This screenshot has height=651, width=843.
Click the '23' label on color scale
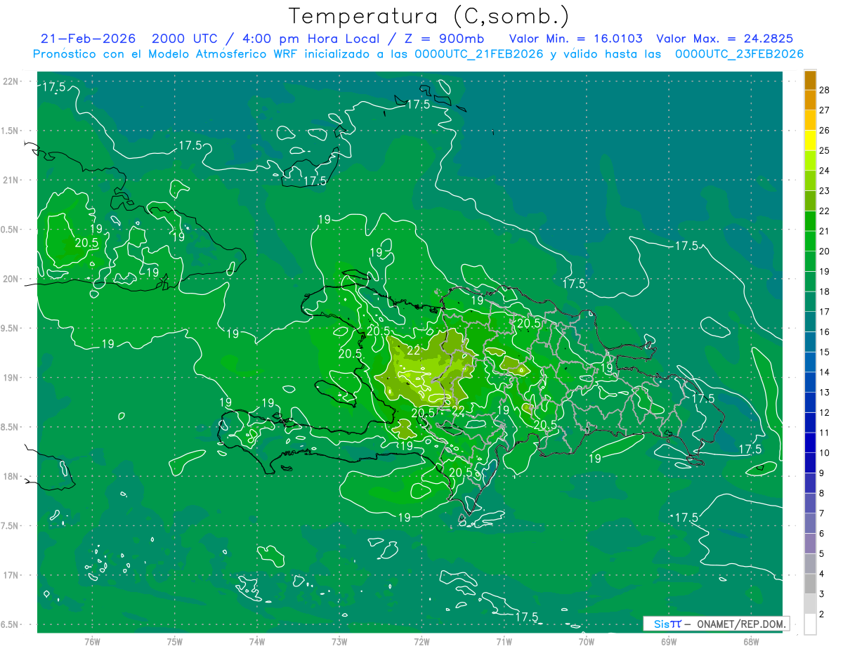[824, 190]
